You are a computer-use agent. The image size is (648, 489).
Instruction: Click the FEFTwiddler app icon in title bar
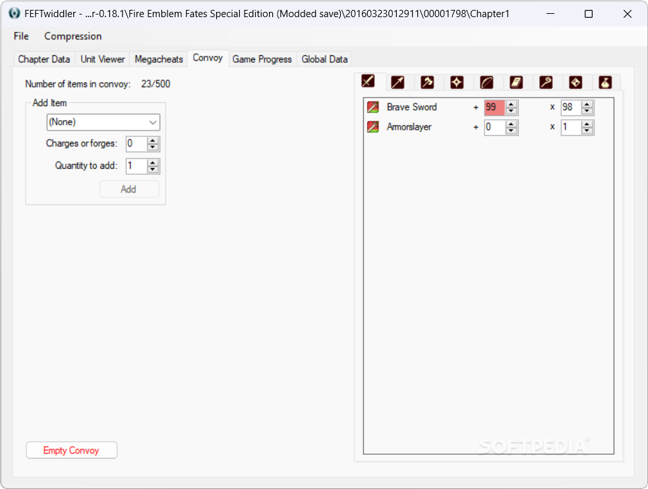point(14,13)
